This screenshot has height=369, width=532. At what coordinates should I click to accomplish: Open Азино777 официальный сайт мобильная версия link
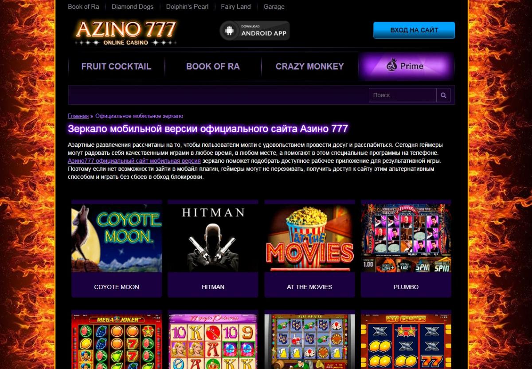(134, 161)
